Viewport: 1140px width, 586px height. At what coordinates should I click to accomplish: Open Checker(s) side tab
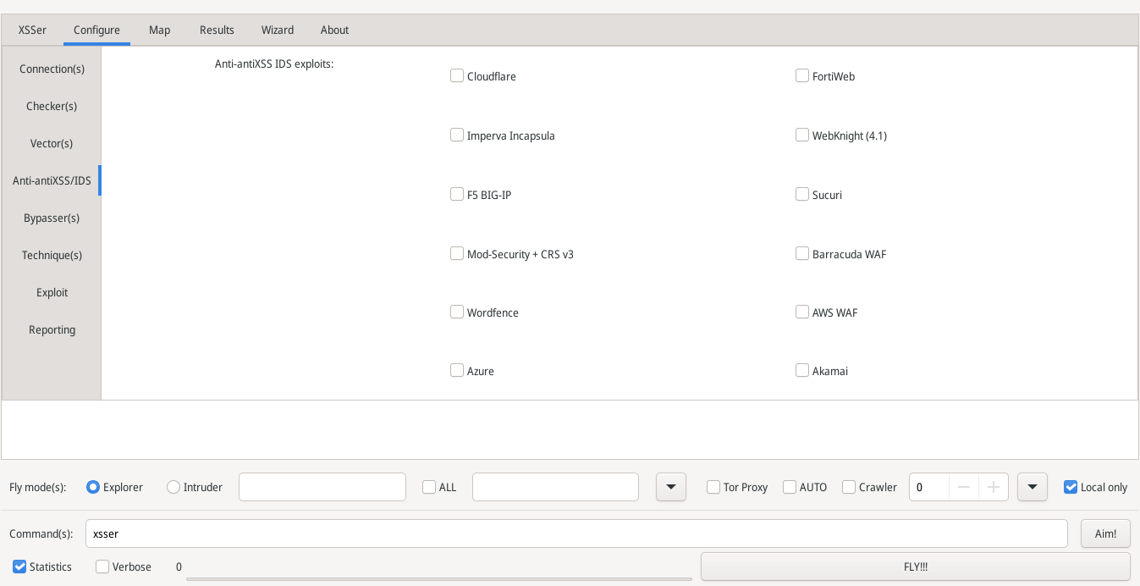pos(52,106)
